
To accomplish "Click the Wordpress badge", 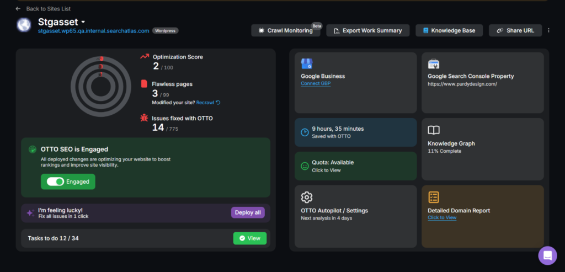I will [x=166, y=31].
